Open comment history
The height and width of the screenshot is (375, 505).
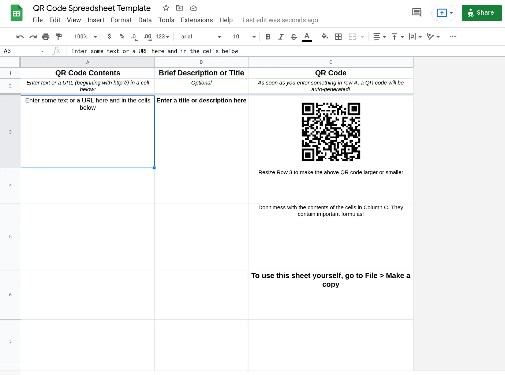(x=416, y=12)
